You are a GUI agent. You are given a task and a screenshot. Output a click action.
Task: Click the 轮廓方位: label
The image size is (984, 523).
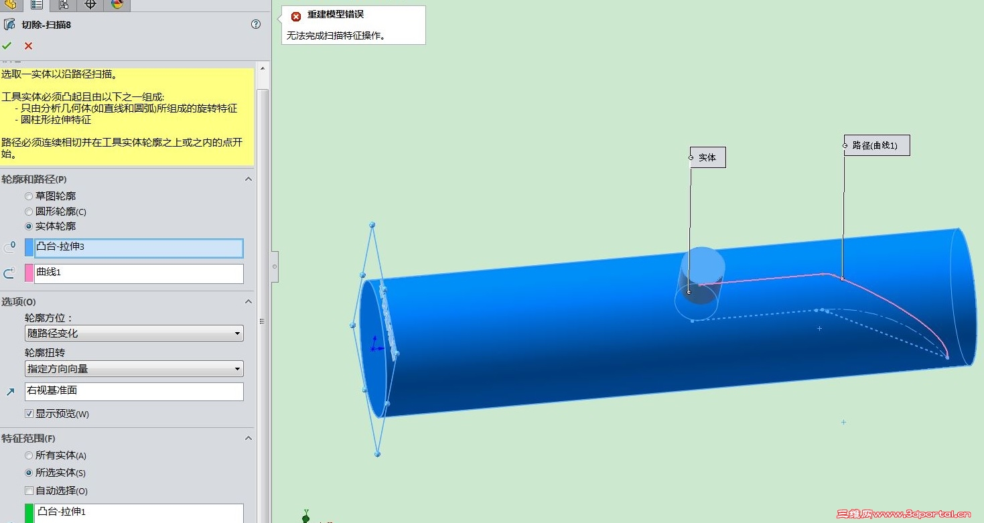click(x=48, y=318)
